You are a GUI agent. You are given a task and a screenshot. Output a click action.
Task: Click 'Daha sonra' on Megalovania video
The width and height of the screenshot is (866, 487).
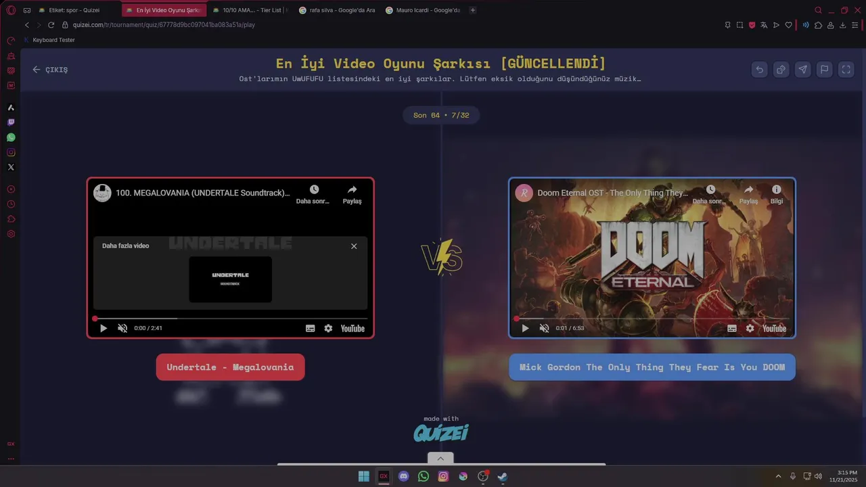[x=313, y=194]
